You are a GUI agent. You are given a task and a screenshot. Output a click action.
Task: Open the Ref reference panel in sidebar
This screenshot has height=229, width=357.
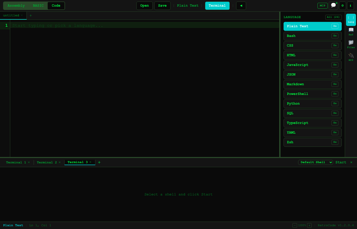(351, 31)
